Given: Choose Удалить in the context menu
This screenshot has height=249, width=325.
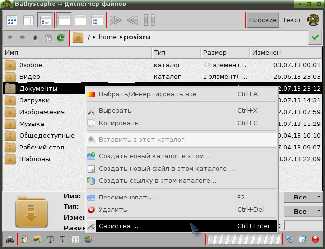Looking at the screenshot, I should coord(182,210).
